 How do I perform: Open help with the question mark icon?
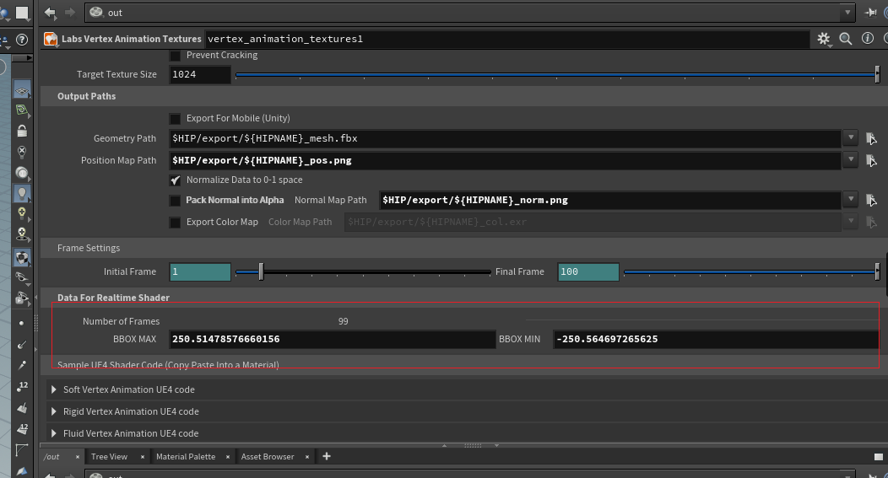[22, 40]
